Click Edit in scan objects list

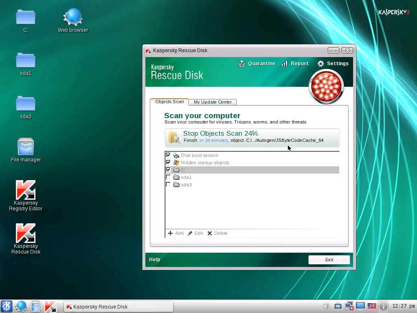[195, 233]
